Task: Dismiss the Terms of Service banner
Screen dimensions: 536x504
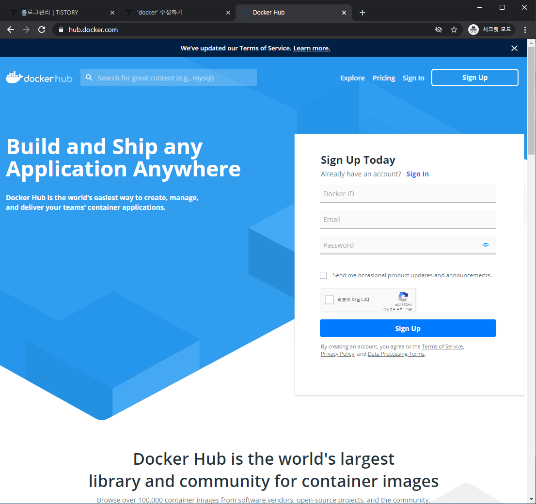Action: click(x=514, y=48)
